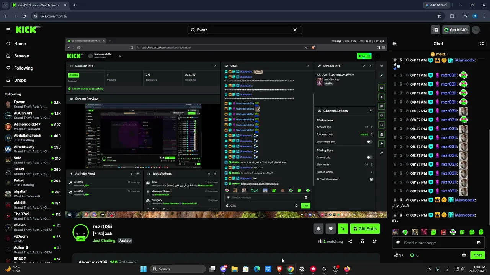Open Fawaz channel from Following list
This screenshot has height=275, width=490.
point(33,104)
